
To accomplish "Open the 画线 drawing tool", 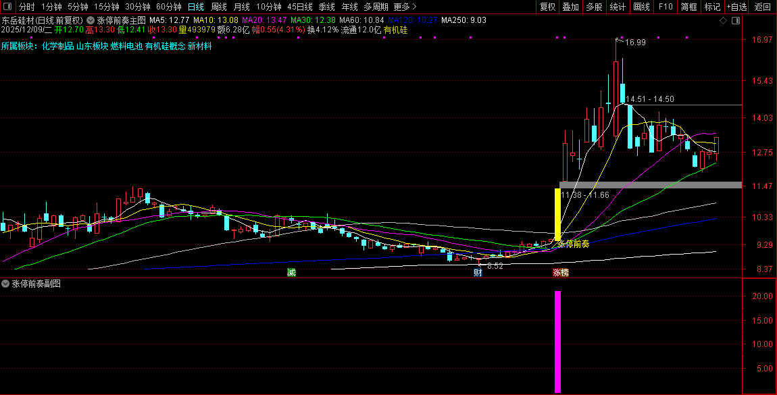I will click(x=641, y=7).
